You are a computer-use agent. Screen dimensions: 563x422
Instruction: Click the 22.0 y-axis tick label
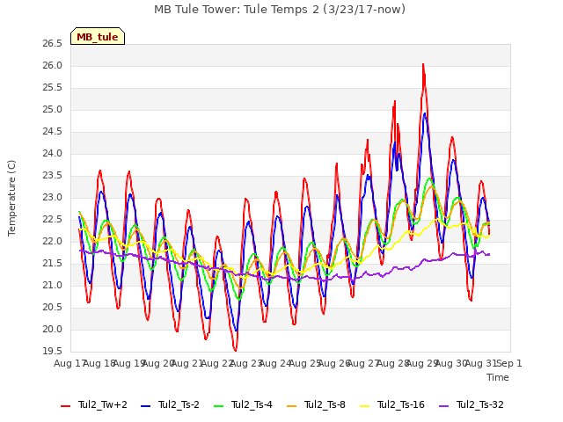53,242
